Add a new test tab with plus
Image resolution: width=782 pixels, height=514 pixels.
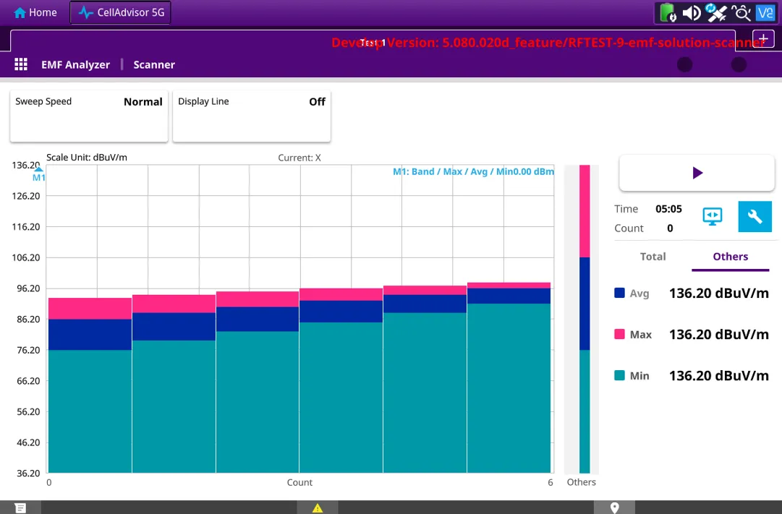(x=763, y=38)
